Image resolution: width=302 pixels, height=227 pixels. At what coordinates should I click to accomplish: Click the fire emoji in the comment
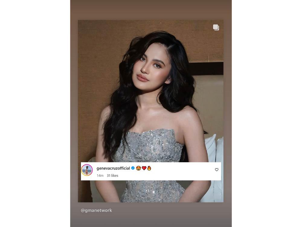(149, 168)
